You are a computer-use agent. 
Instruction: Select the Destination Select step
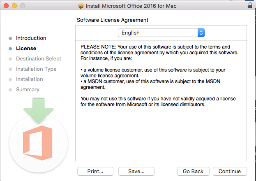39,59
